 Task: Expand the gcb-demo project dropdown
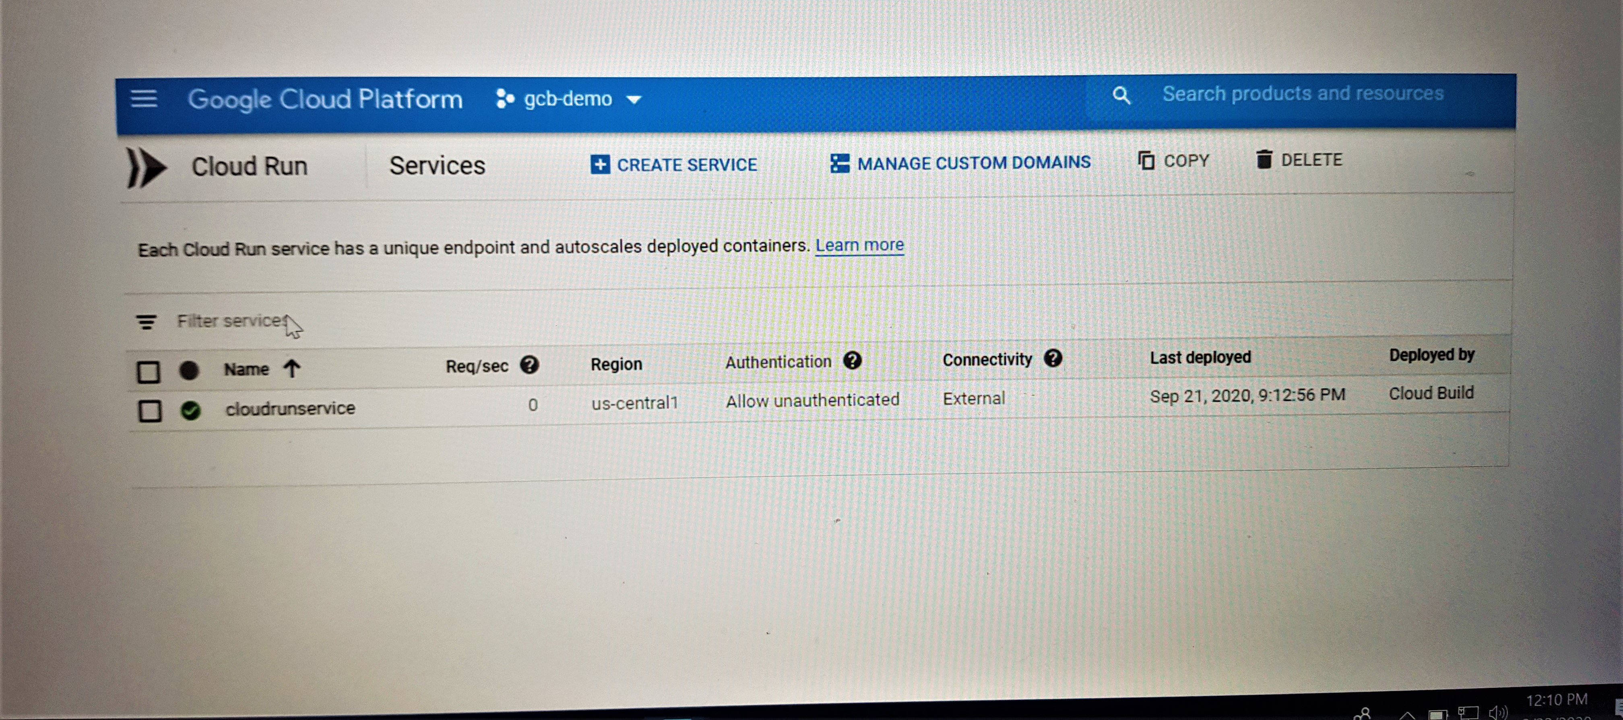[x=633, y=99]
